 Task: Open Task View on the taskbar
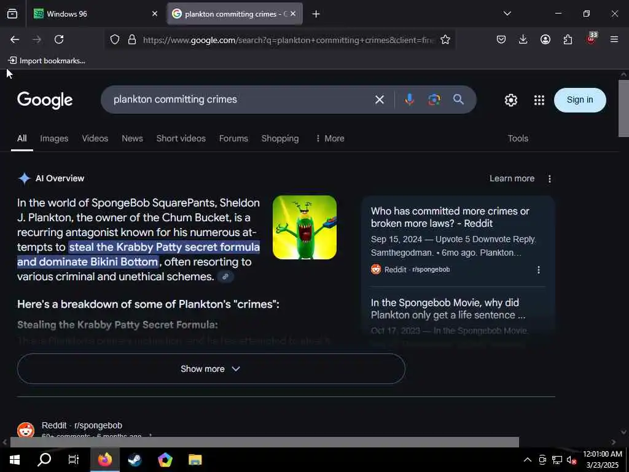[x=74, y=460]
